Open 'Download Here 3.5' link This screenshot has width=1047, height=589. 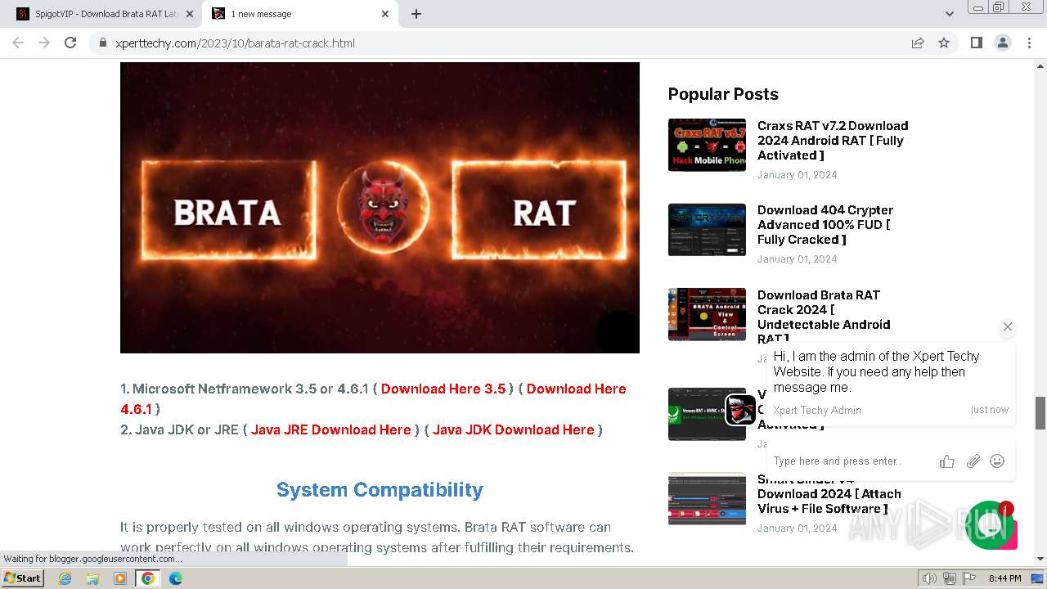pos(443,389)
